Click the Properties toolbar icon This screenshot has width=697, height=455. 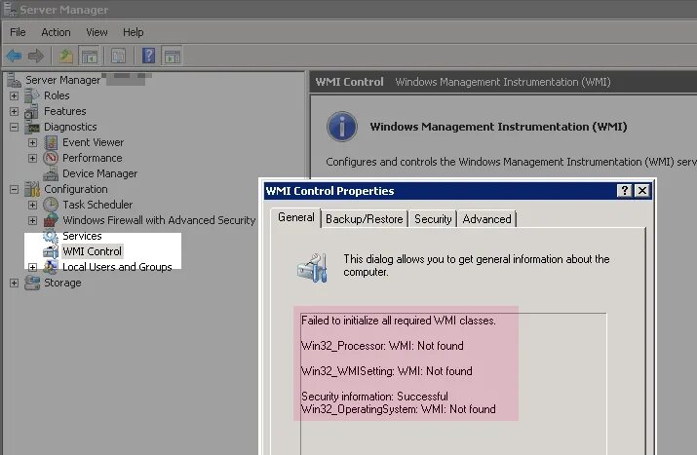pos(118,56)
